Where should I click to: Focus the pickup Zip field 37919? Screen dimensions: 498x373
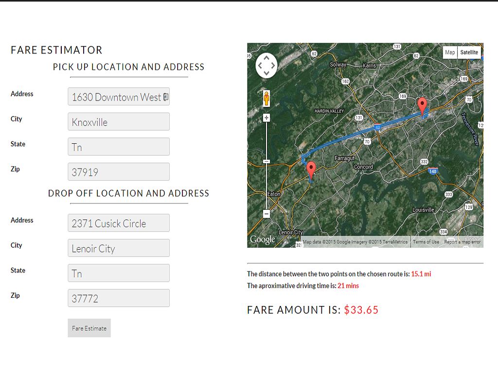[119, 171]
